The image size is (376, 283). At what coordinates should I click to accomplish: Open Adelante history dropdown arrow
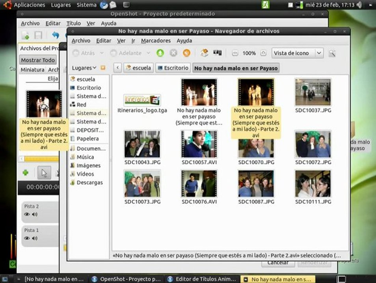click(x=149, y=53)
